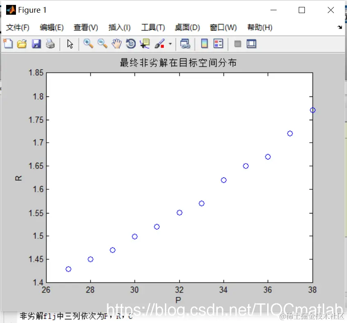This screenshot has height=323, width=347.
Task: Select the Zoom Out magnifier tool
Action: tap(102, 44)
